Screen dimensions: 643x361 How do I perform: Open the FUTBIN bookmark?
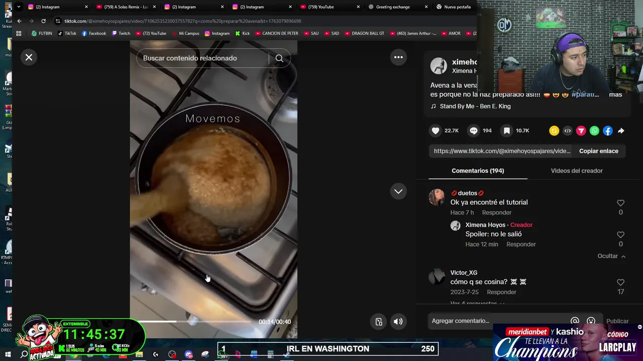click(42, 34)
